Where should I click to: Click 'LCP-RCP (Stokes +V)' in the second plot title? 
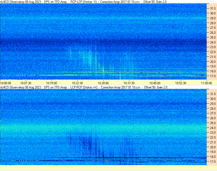click(84, 87)
